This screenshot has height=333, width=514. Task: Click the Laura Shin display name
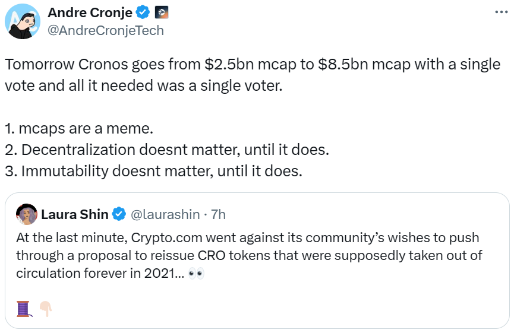click(74, 214)
